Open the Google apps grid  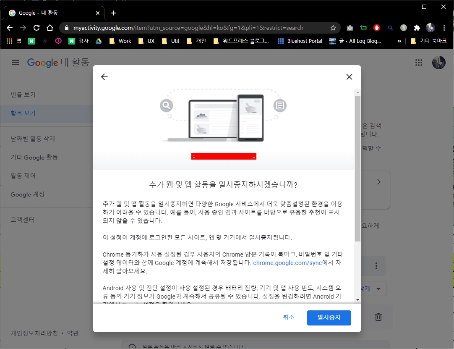[x=418, y=63]
